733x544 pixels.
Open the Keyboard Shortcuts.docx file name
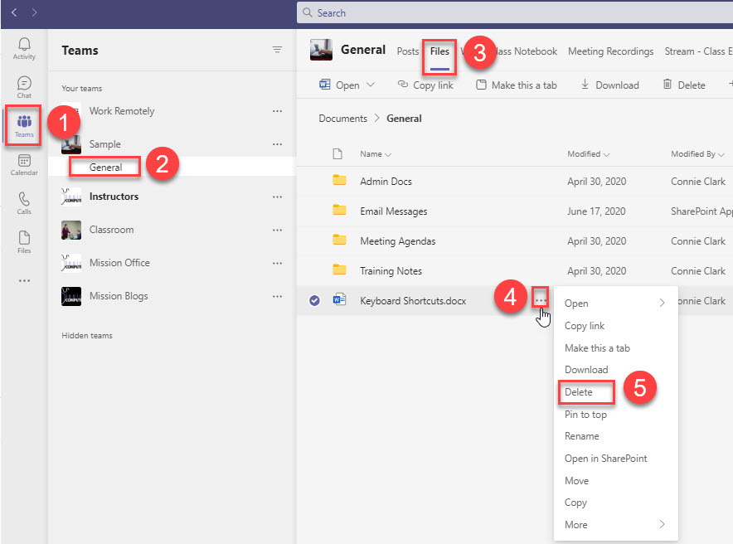tap(413, 300)
